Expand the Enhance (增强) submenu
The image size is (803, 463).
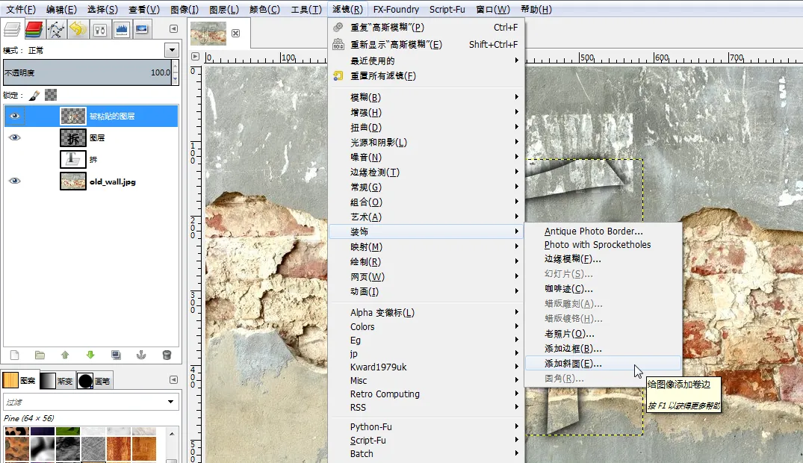pos(426,112)
